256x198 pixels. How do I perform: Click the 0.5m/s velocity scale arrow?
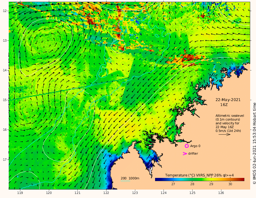[225, 135]
